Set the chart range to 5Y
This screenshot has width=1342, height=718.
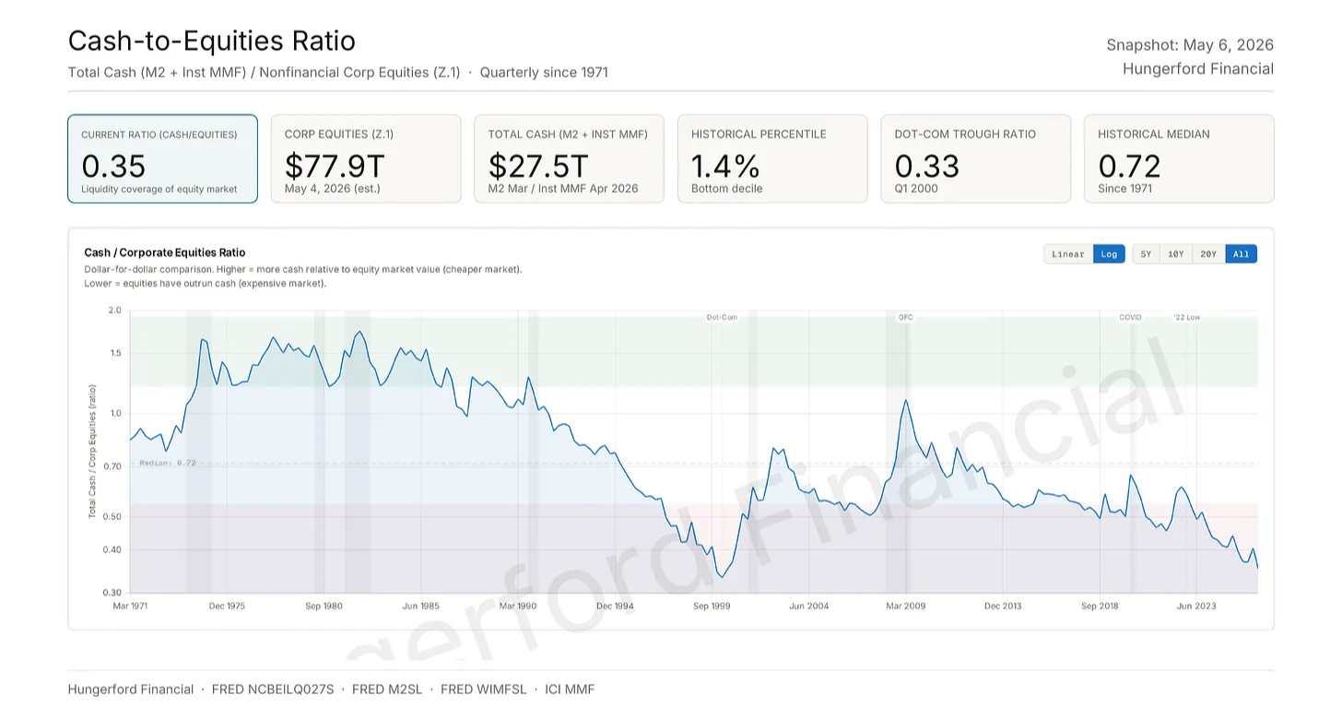click(1146, 254)
